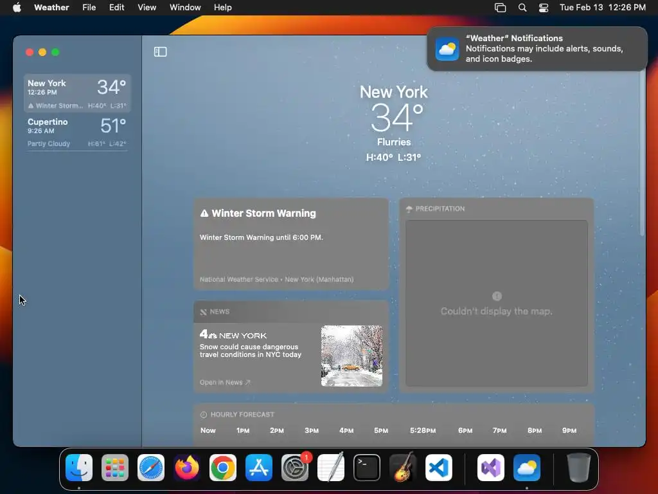Viewport: 658px width, 494px height.
Task: Click the News section icon
Action: [x=204, y=312]
